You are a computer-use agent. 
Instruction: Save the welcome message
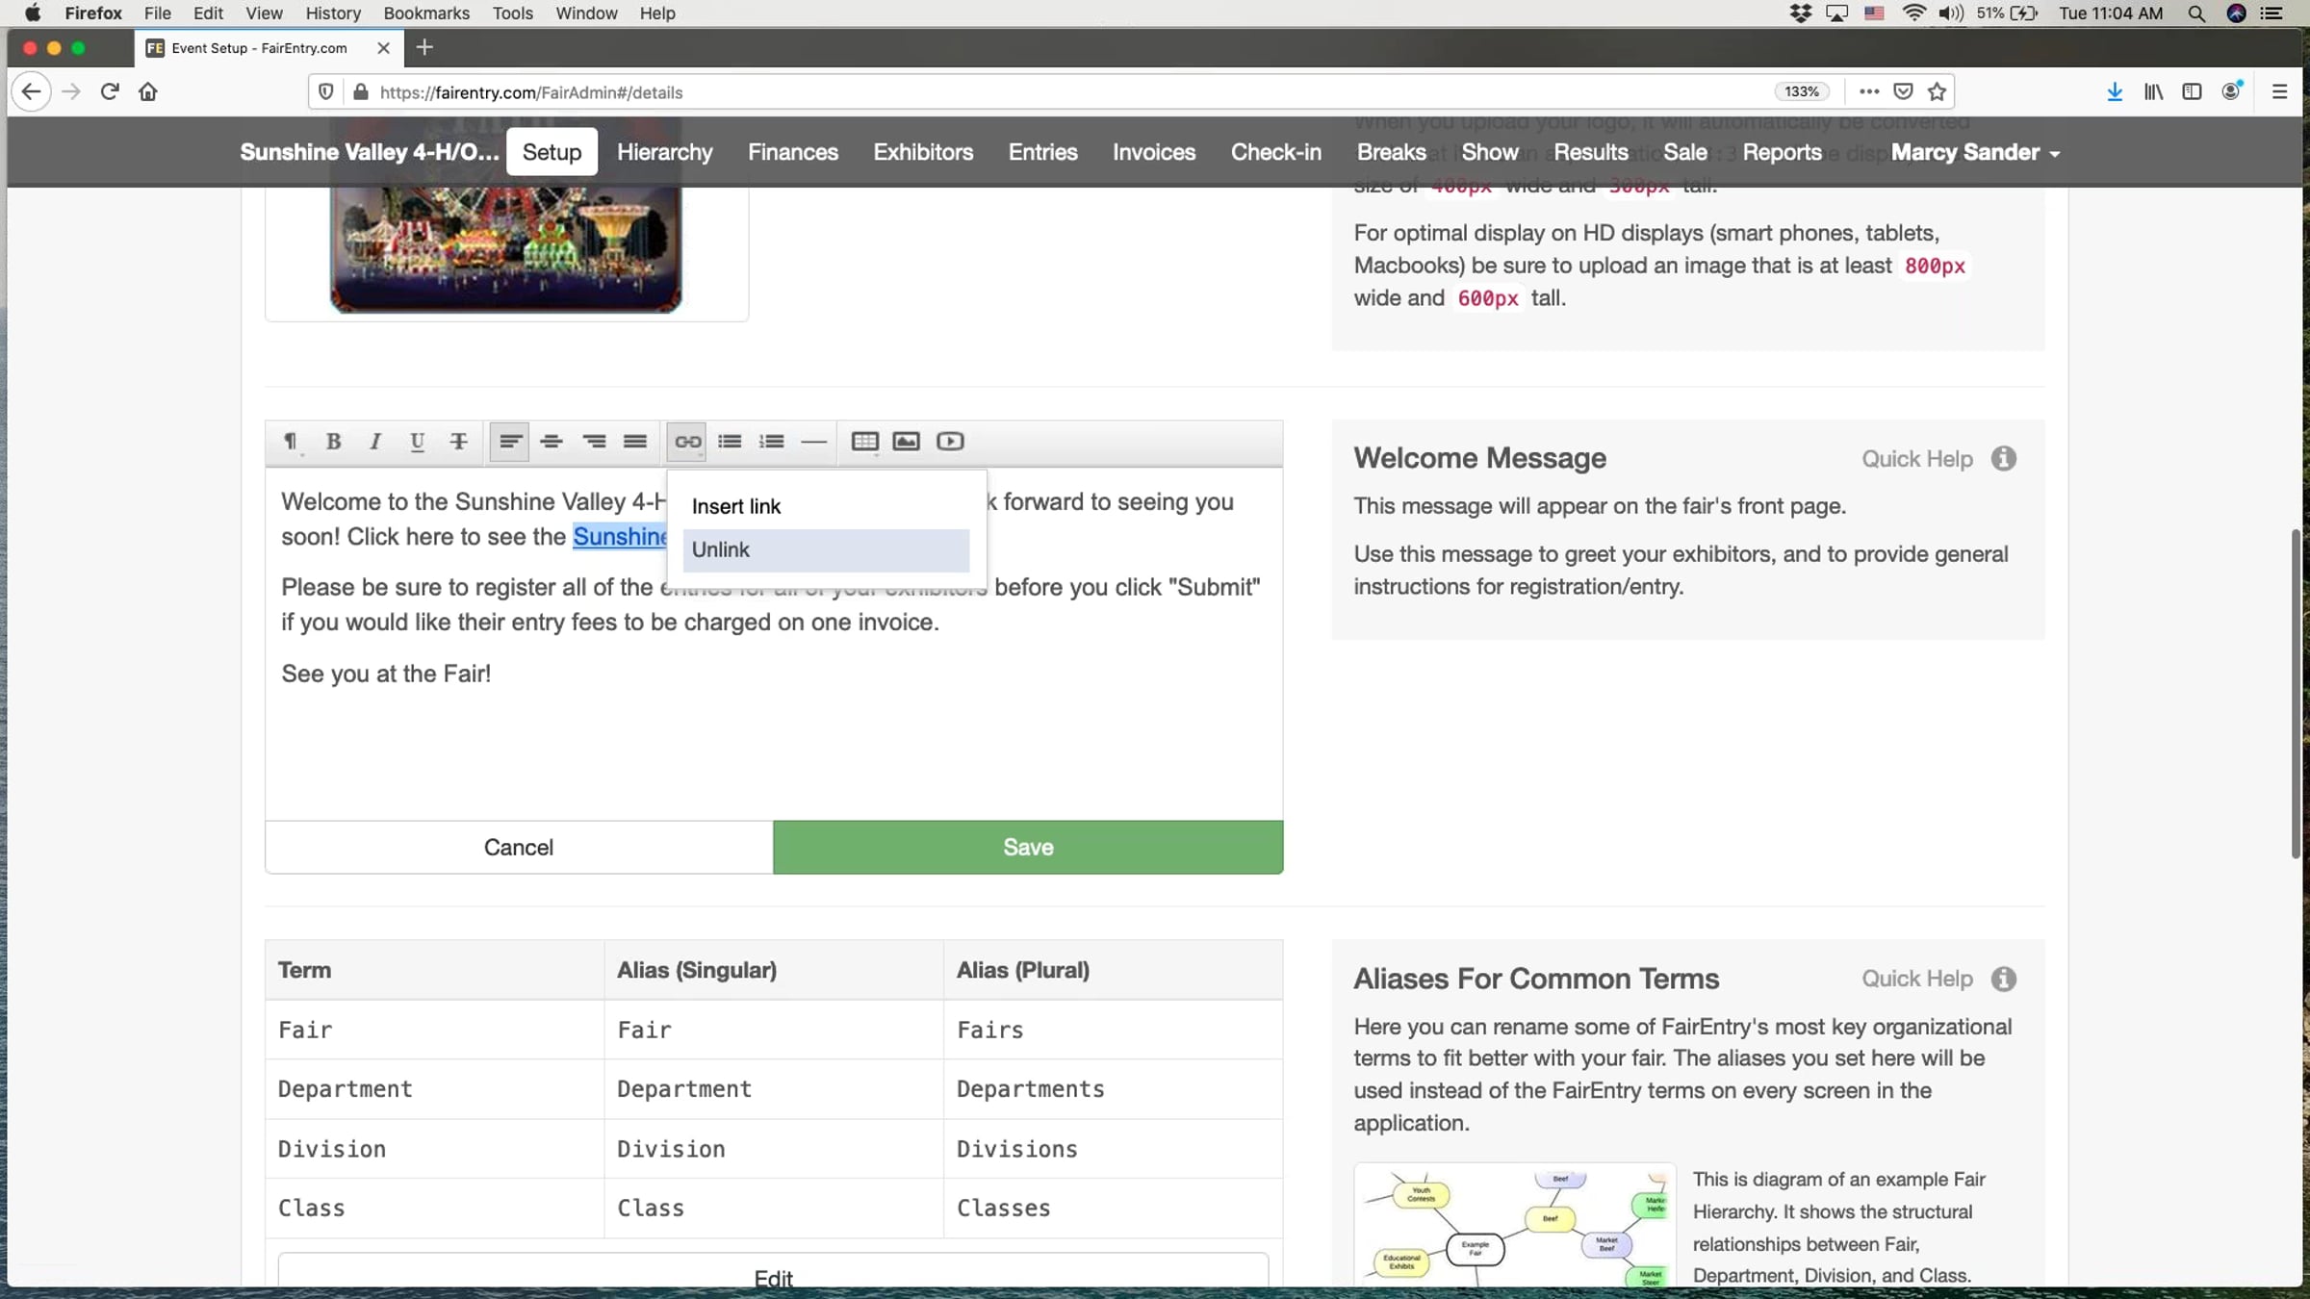click(1027, 848)
